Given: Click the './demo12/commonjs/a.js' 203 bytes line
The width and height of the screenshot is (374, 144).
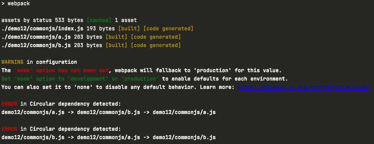Looking at the screenshot, I should click(91, 37).
